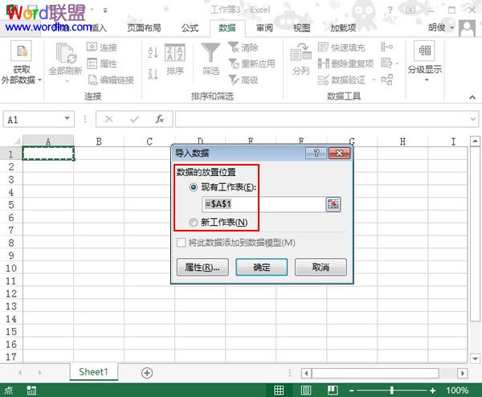Open the Review tab
Viewport: 482px width, 397px height.
point(264,28)
